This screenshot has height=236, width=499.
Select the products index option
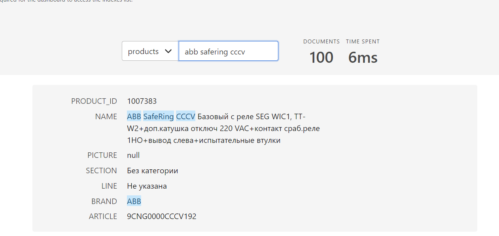[x=142, y=51]
